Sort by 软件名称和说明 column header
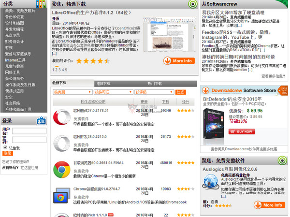Viewport: 290px width, 217px height. pyautogui.click(x=93, y=102)
